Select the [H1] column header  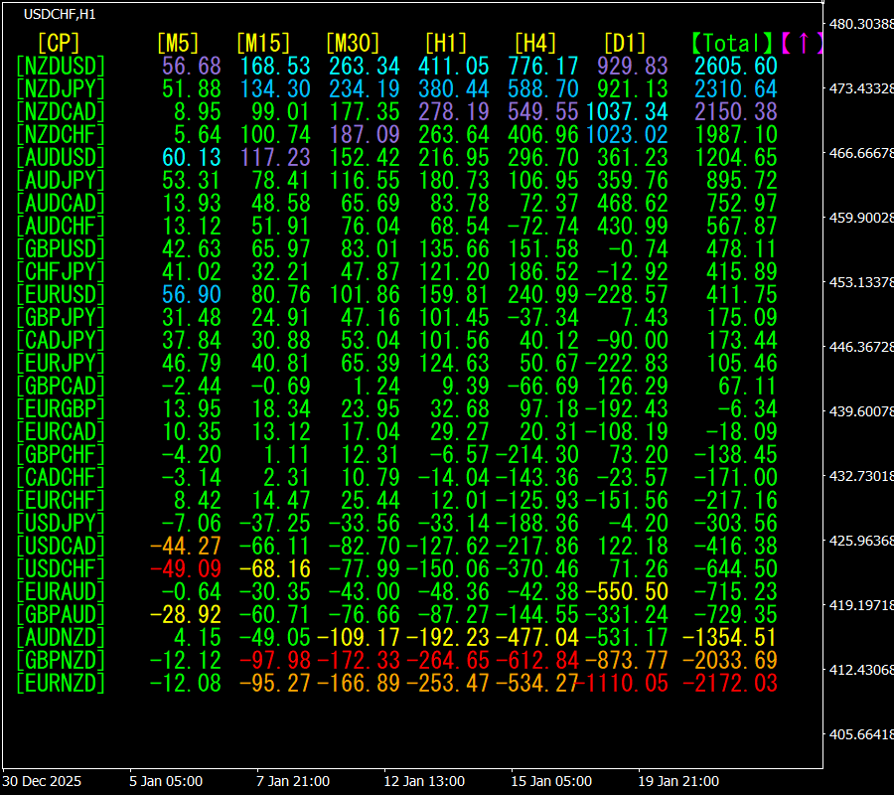tap(446, 44)
